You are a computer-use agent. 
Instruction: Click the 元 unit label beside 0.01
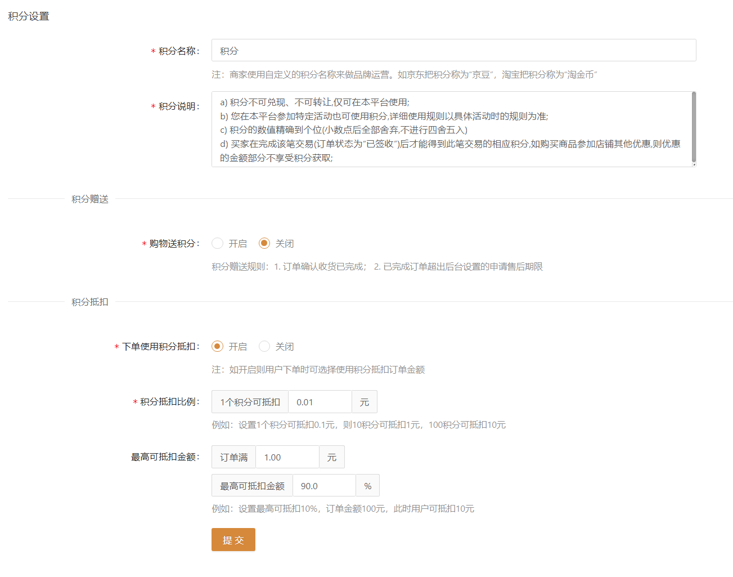(x=364, y=401)
